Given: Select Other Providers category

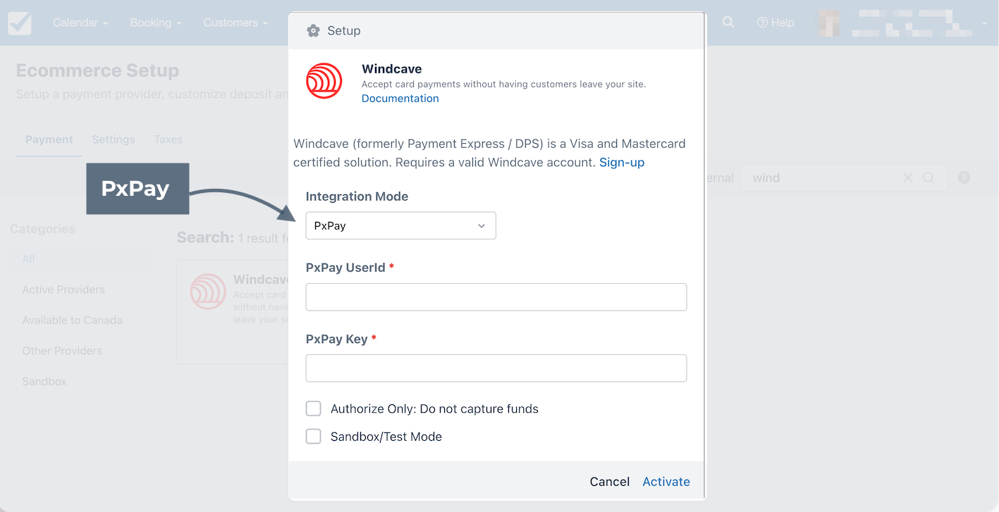Looking at the screenshot, I should (62, 351).
